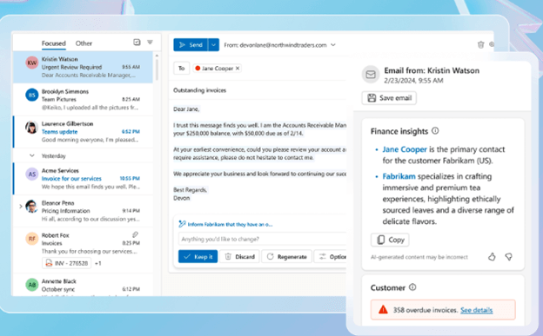This screenshot has height=336, width=543.
Task: Click the email envelope icon in side panel
Action: (x=371, y=75)
